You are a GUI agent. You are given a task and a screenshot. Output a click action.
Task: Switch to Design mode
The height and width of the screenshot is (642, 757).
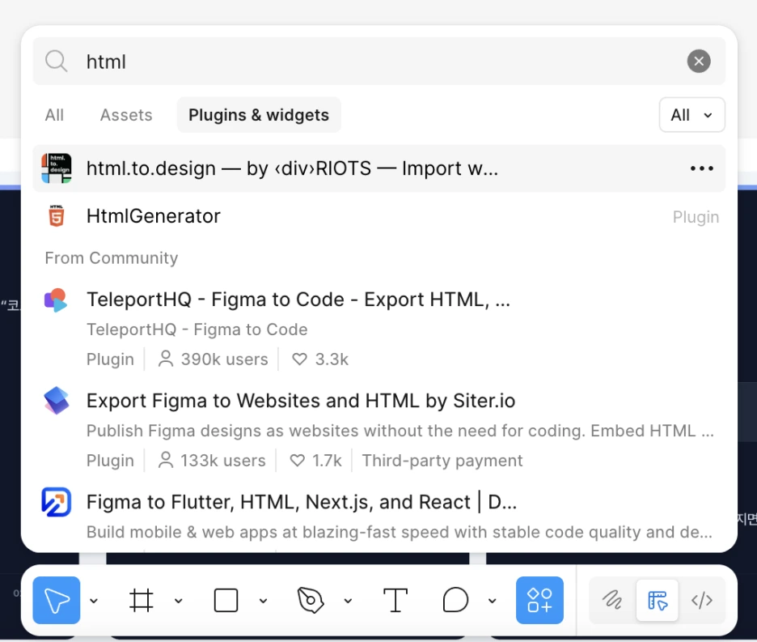(x=658, y=600)
